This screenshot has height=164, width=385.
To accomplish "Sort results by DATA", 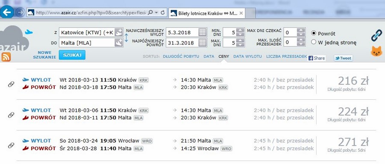I will tap(209, 57).
